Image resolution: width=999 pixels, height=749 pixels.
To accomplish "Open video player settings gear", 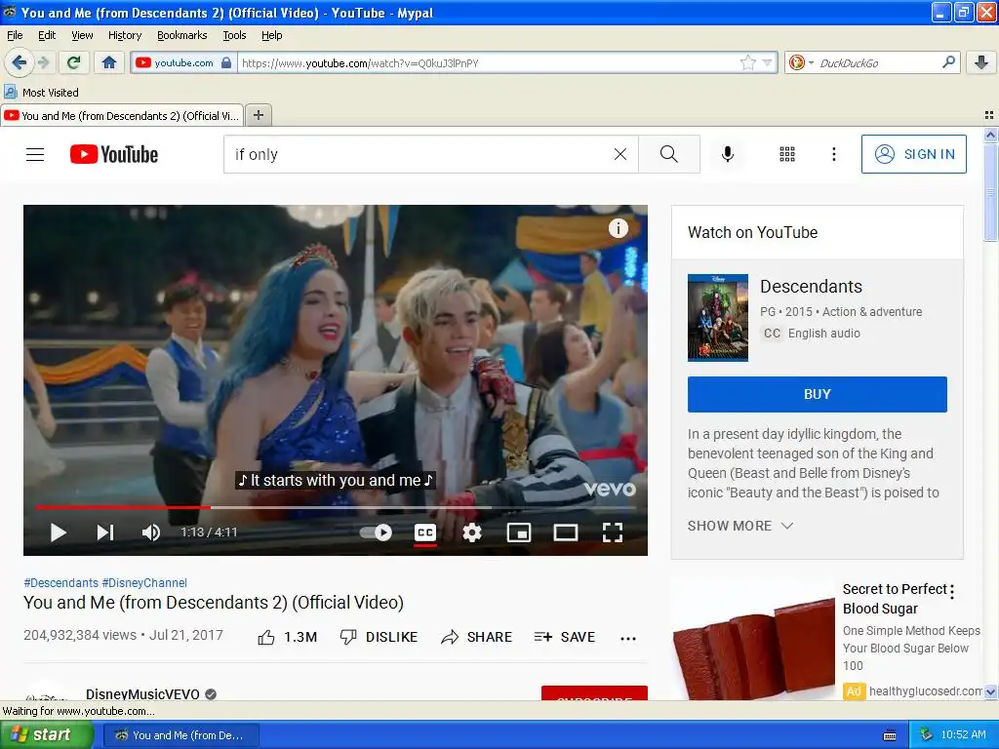I will click(472, 532).
